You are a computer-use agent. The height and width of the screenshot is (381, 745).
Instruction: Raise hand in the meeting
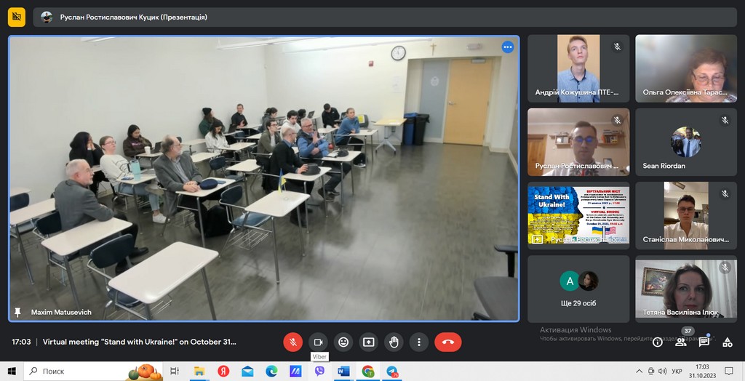(x=394, y=342)
